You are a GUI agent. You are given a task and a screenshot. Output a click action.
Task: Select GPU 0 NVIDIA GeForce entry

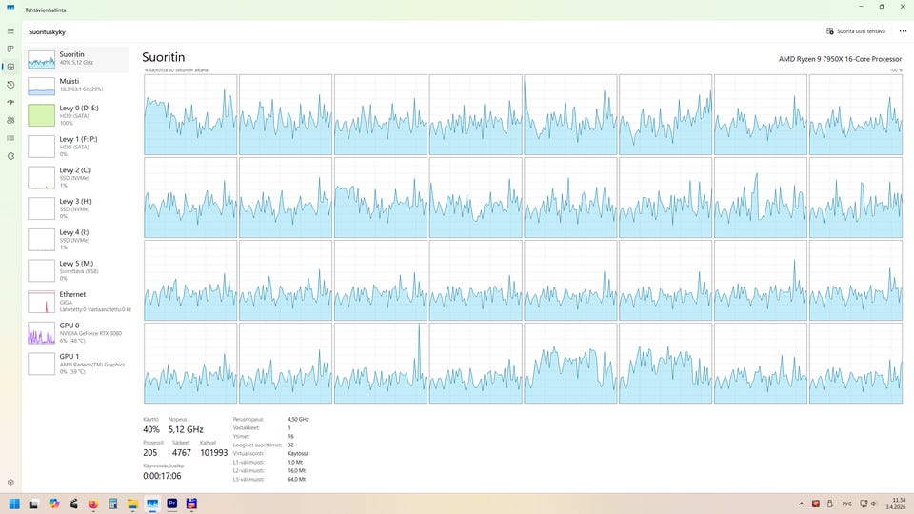pos(77,333)
